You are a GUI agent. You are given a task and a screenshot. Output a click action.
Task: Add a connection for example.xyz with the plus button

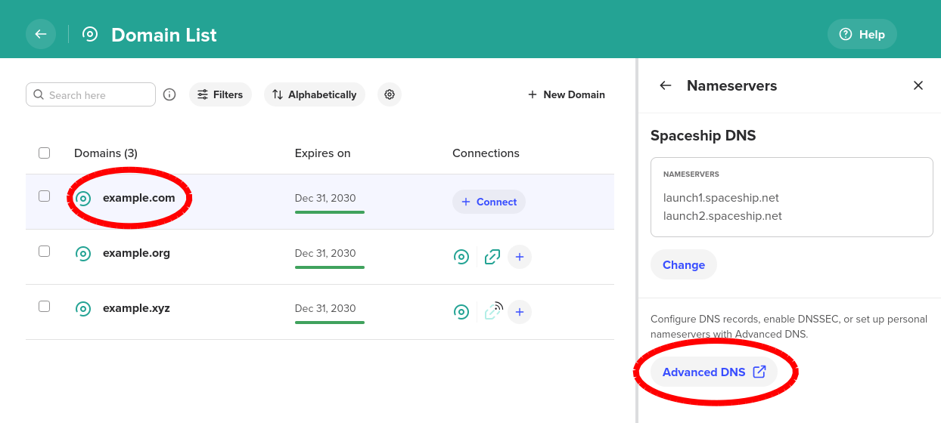(x=520, y=312)
